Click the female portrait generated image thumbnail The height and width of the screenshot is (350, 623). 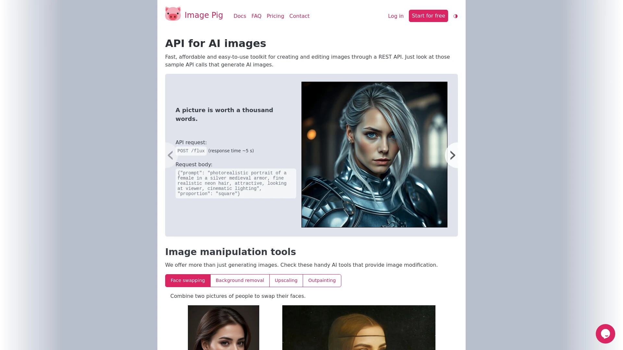coord(374,155)
